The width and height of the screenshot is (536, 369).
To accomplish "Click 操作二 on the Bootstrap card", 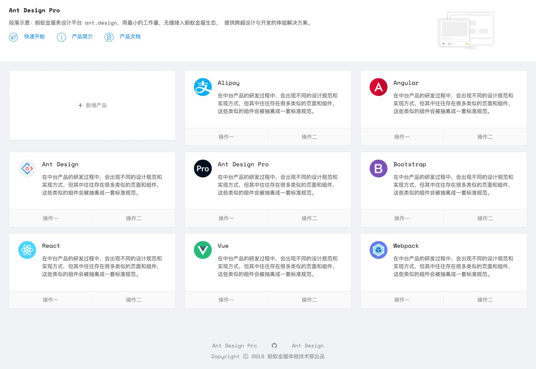I will click(485, 218).
